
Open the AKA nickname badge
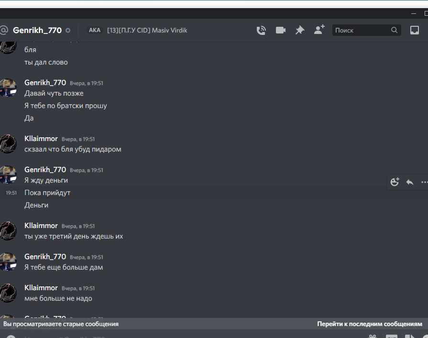95,30
